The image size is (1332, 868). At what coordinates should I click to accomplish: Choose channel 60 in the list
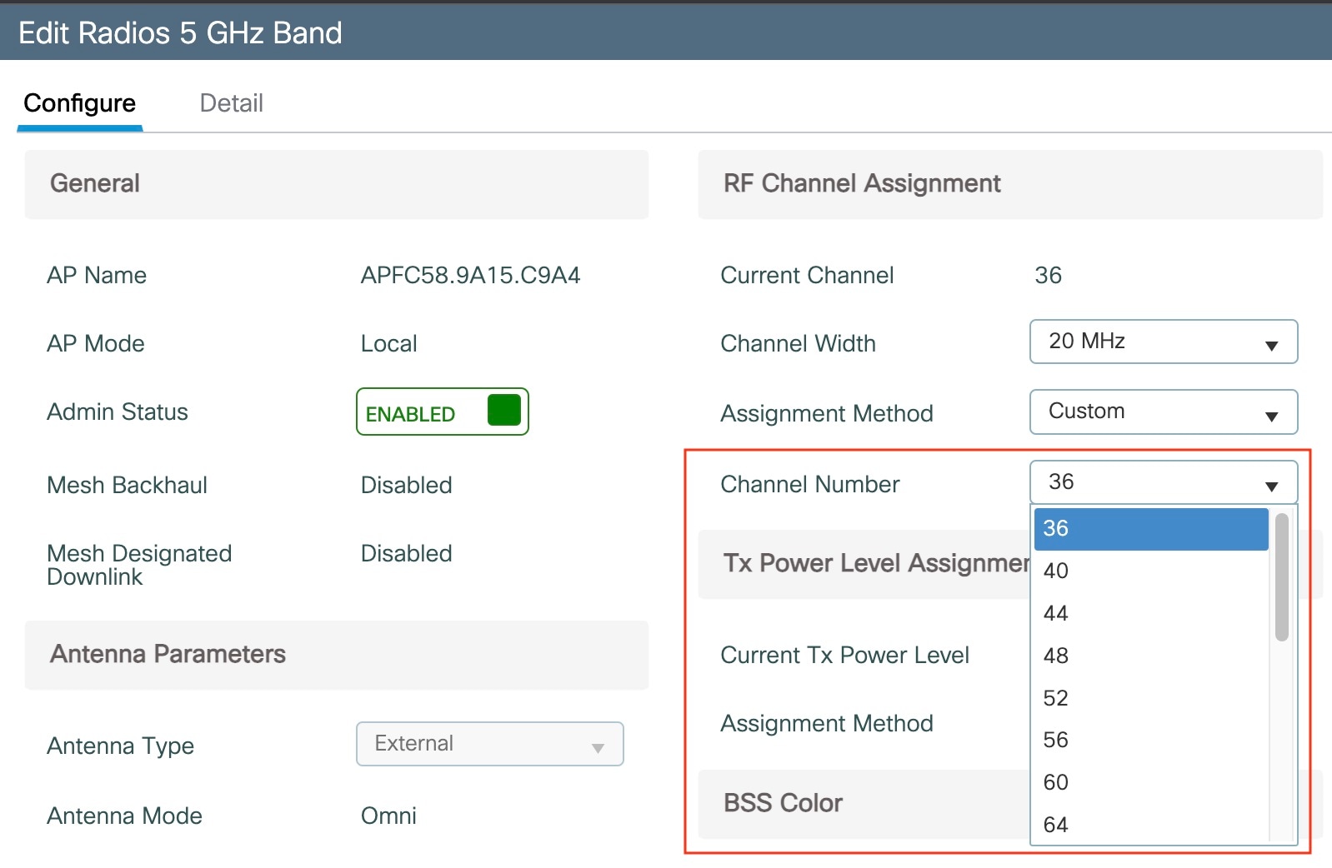[x=1151, y=782]
